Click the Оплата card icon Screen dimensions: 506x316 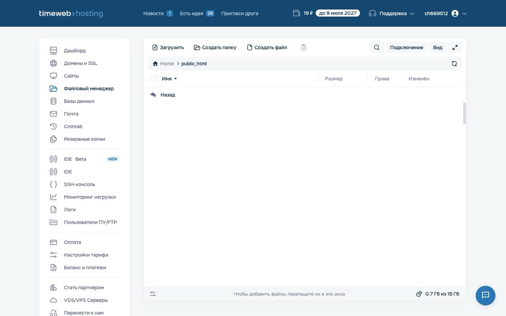[53, 242]
